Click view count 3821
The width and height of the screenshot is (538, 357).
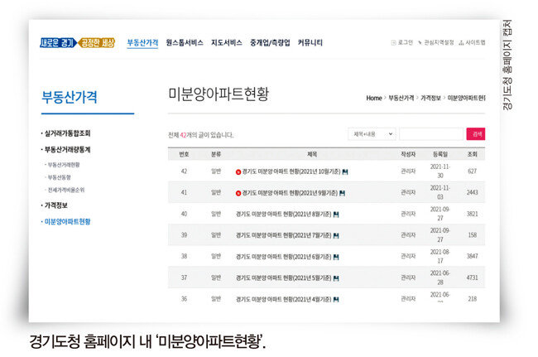(472, 214)
